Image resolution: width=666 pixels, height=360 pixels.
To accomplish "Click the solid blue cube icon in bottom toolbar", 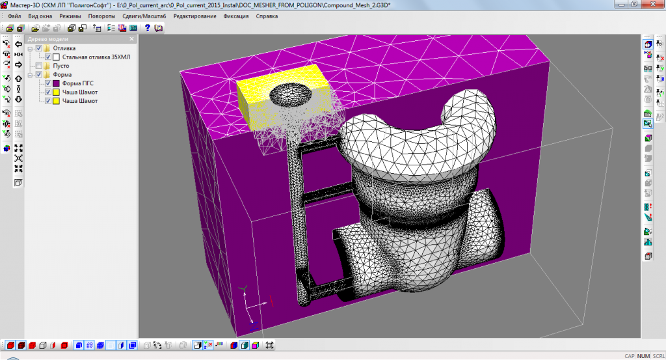I will point(77,345).
